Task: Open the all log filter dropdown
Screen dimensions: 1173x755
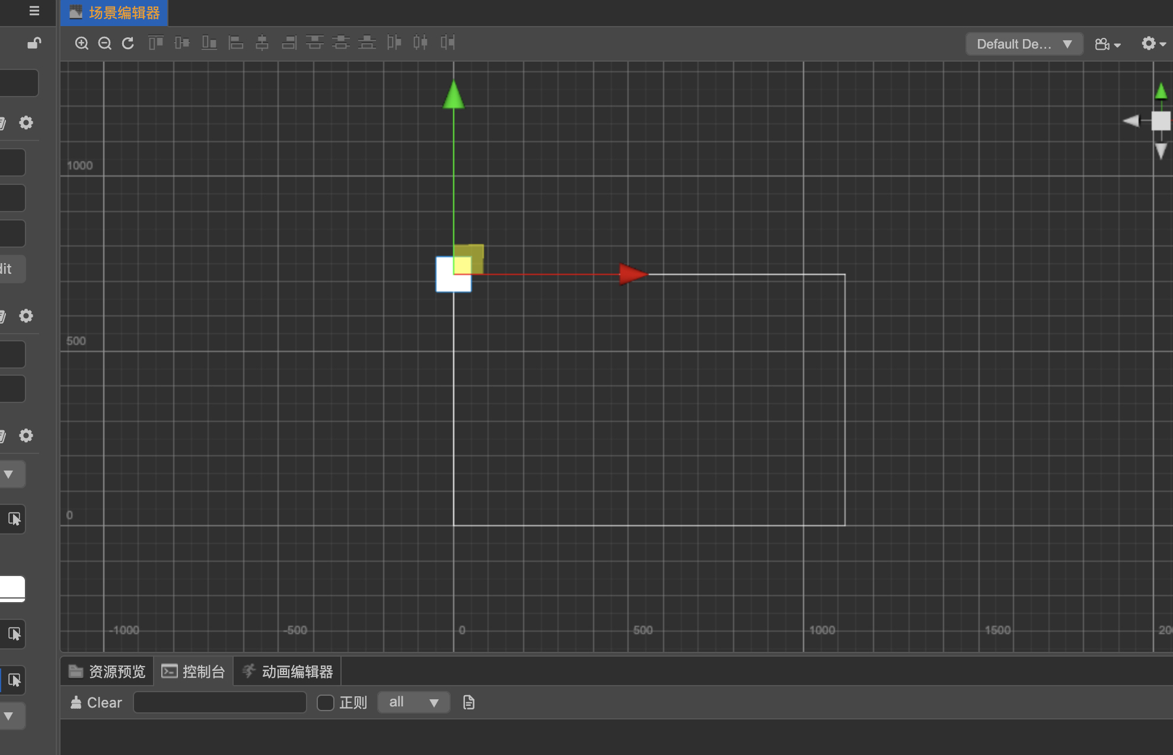Action: pos(413,703)
